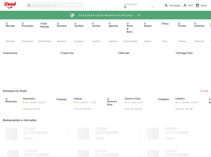This screenshot has width=211, height=157.
Task: Click Habbib's 48-58 min delivery info
Action: coord(184,109)
